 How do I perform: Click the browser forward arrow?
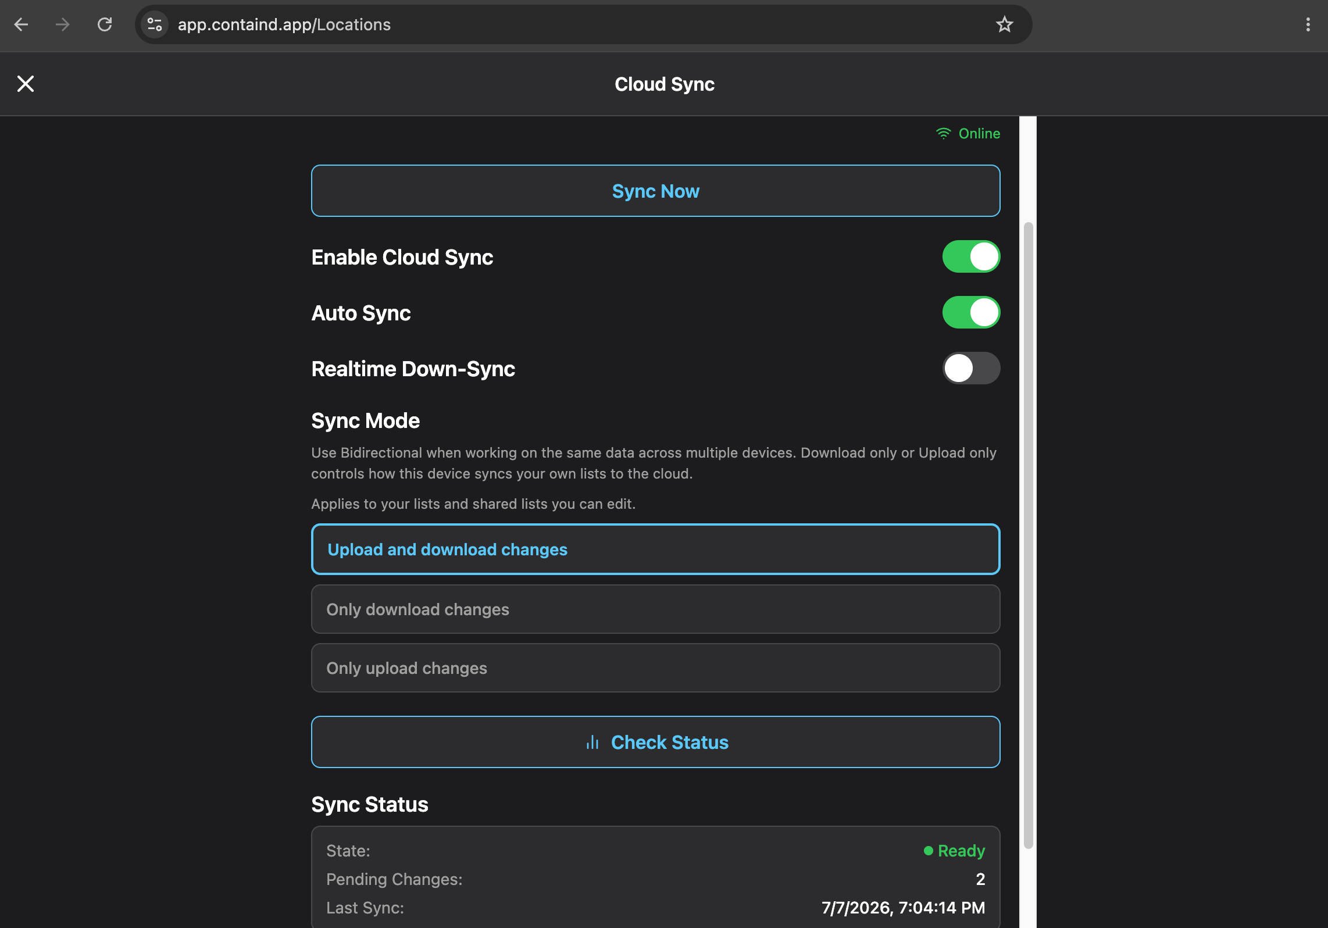(x=63, y=24)
